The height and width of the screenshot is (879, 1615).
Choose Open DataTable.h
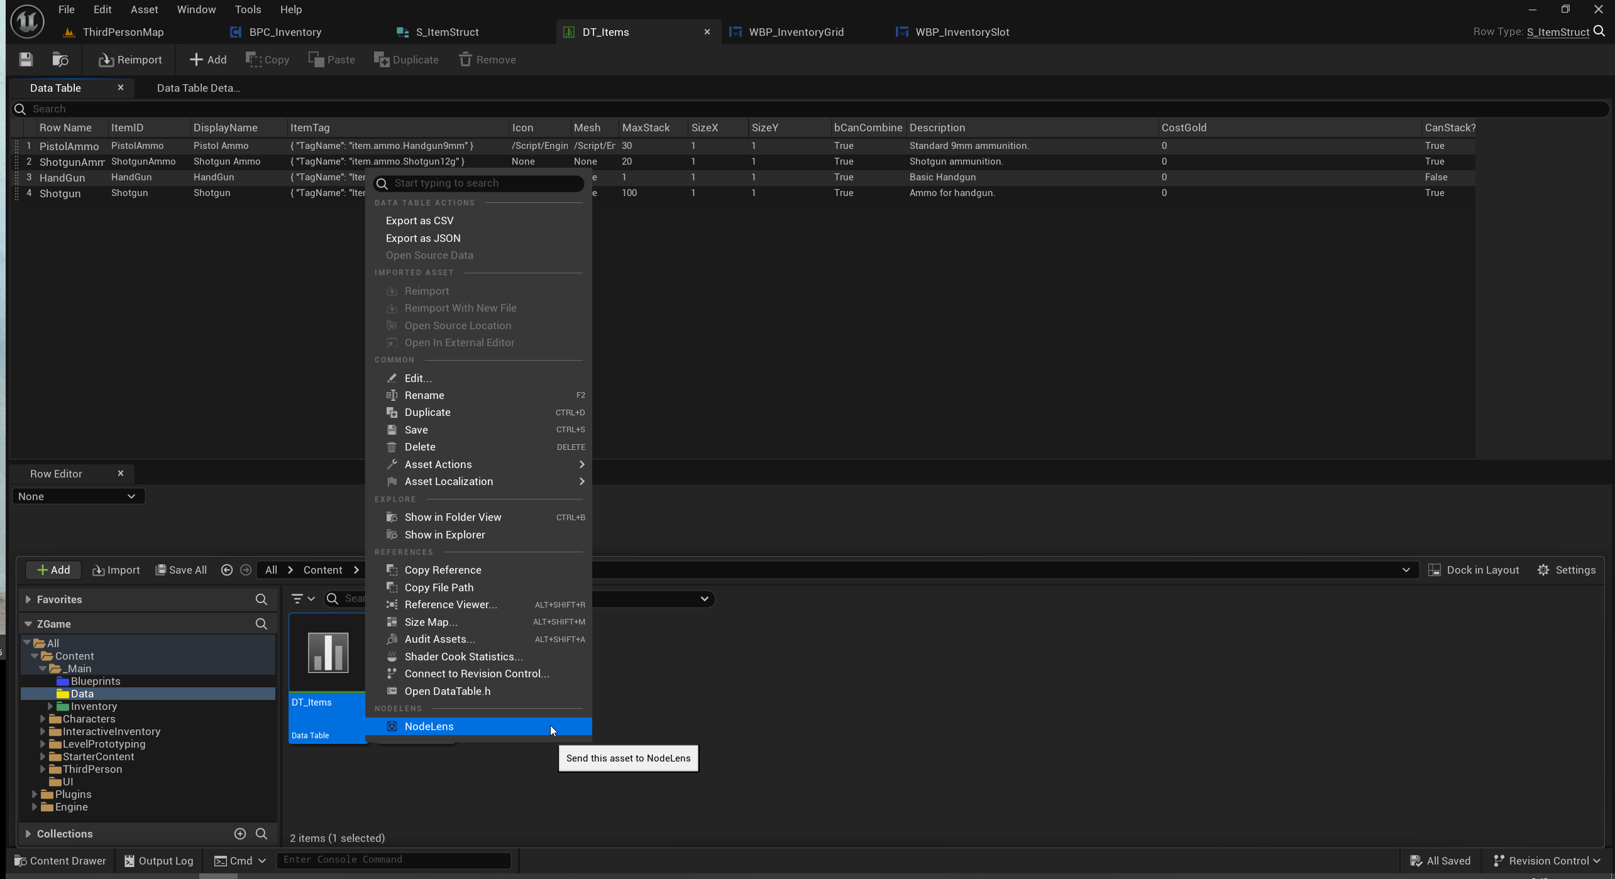pos(479,691)
